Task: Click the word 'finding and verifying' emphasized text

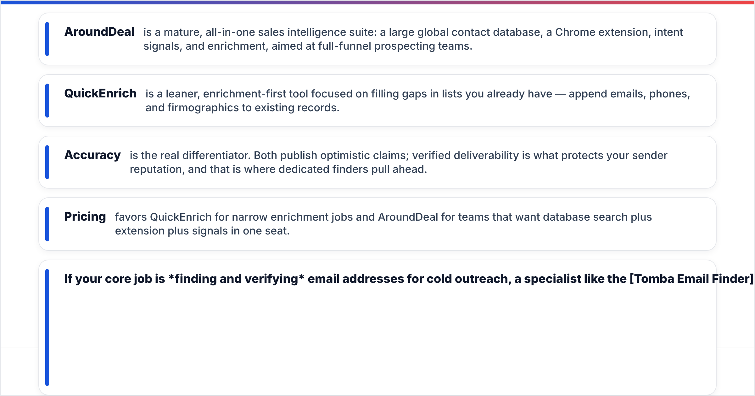Action: (x=236, y=279)
